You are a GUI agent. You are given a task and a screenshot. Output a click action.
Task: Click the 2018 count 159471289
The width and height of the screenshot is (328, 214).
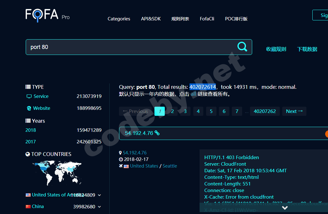[89, 130]
